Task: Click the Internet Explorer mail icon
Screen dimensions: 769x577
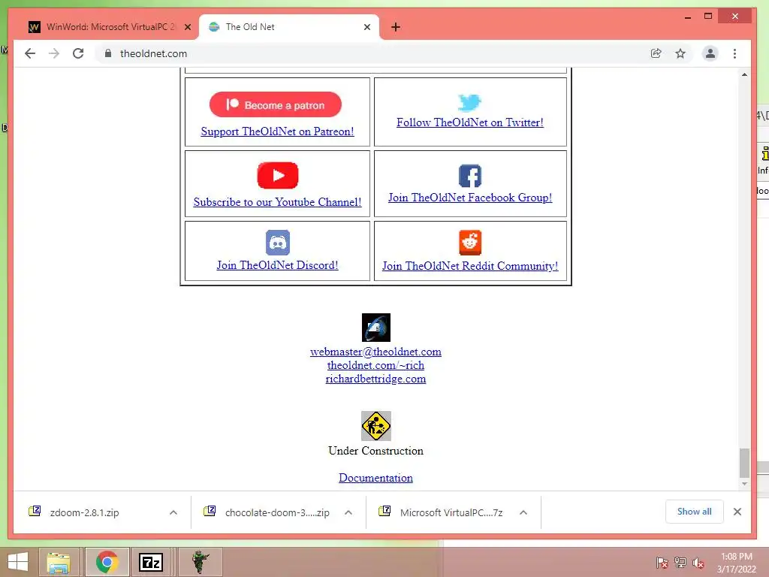Action: pyautogui.click(x=375, y=328)
